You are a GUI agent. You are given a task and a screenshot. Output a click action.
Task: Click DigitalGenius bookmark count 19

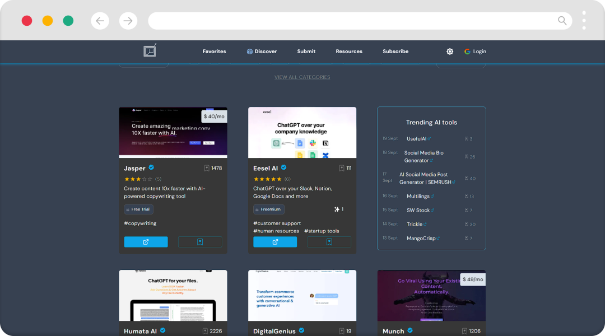tap(345, 331)
